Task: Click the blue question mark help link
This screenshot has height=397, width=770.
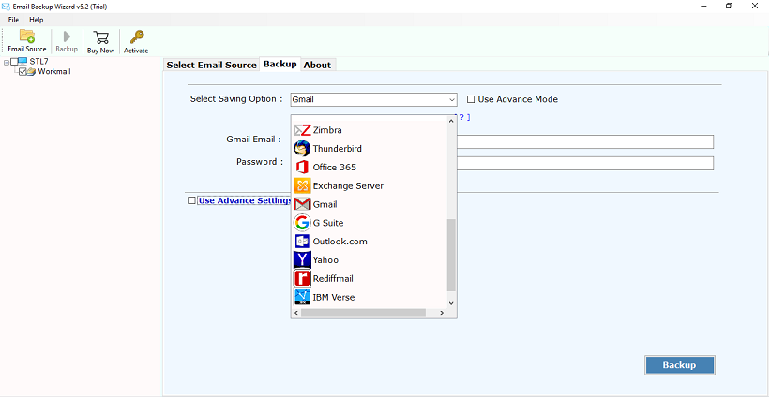Action: click(463, 118)
